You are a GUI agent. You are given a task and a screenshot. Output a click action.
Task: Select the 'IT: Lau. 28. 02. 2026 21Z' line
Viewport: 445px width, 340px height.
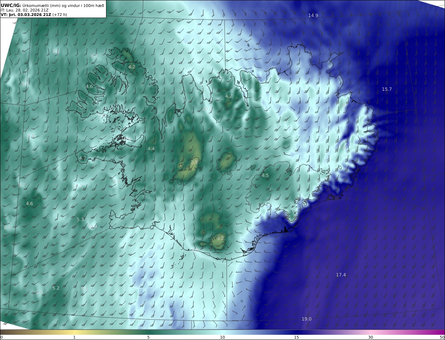pyautogui.click(x=24, y=10)
